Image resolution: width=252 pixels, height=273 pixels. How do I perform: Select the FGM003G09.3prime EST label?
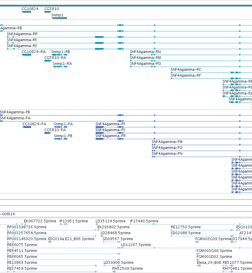(214, 251)
